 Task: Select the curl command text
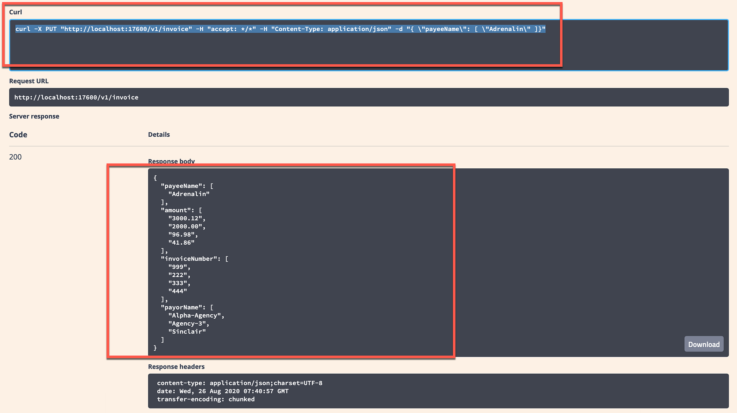click(280, 29)
